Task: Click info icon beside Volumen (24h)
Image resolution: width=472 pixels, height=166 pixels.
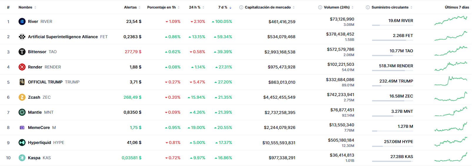Action: tap(320, 7)
